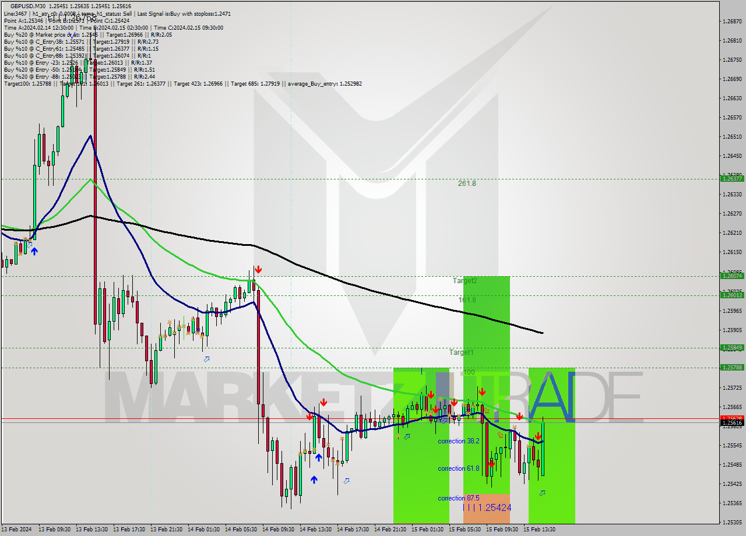Image resolution: width=746 pixels, height=536 pixels.
Task: Click the green 1.25788 price tag on axis
Action: (732, 367)
